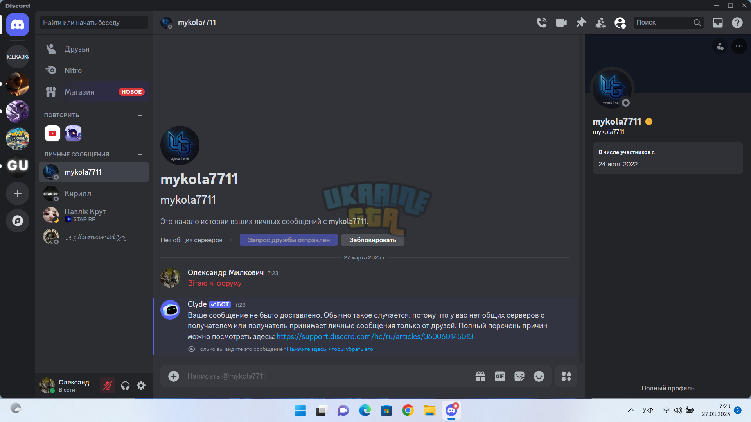Add friends to DM icon

600,23
